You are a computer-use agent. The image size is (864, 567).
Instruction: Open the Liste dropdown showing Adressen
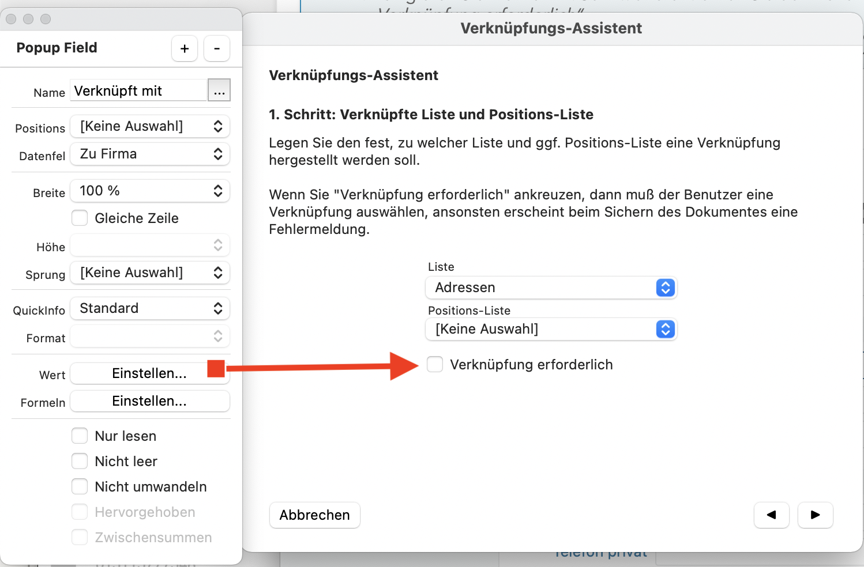tap(551, 288)
